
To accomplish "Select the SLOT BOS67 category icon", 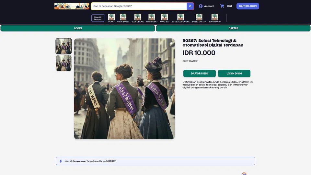I will 152,17.
